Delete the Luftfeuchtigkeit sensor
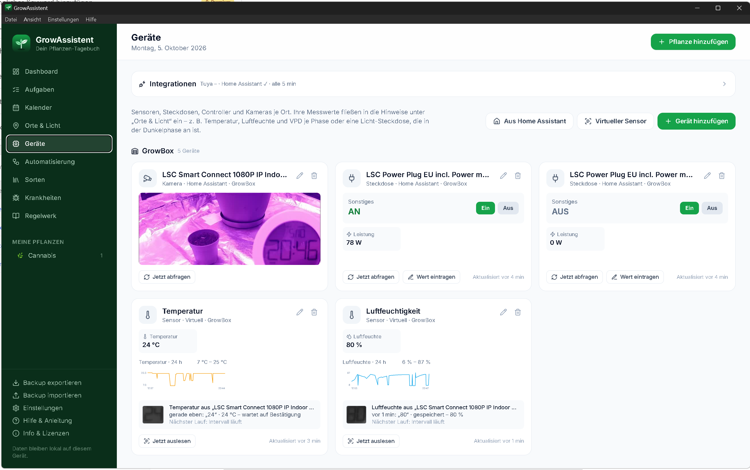This screenshot has height=470, width=750. point(518,312)
